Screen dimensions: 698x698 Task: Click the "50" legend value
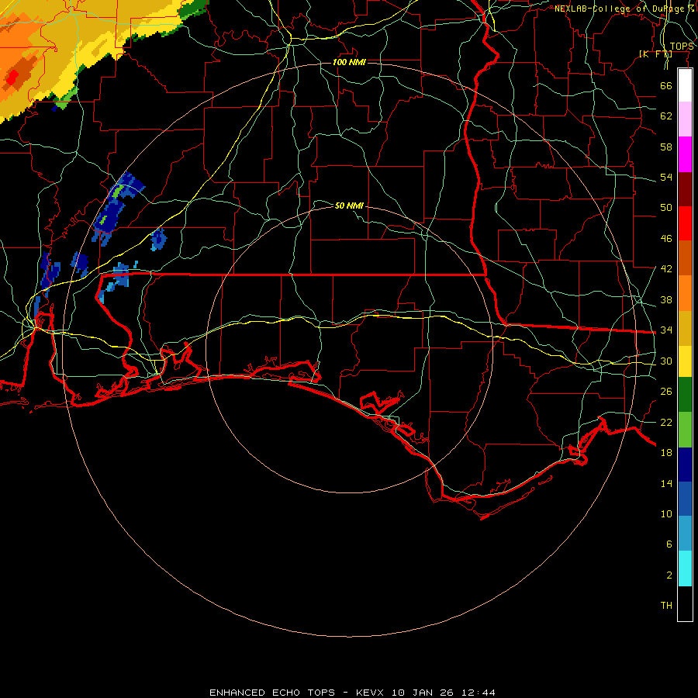click(x=666, y=207)
